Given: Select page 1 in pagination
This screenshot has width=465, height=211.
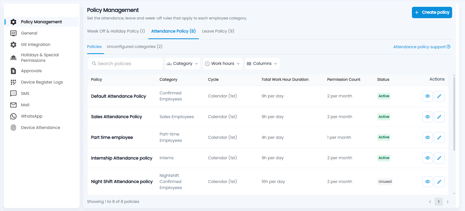Looking at the screenshot, I should 439,202.
